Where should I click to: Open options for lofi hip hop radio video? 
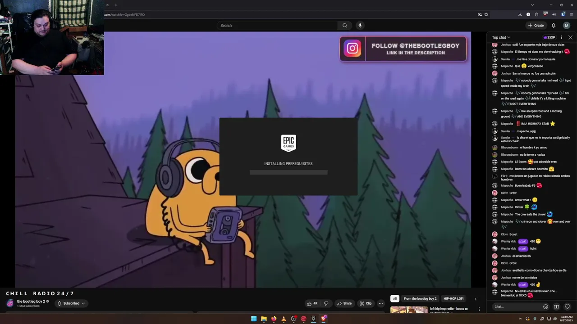click(479, 309)
